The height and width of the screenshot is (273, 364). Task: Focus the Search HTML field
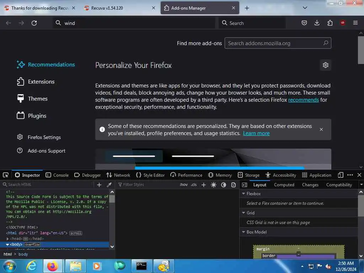tap(47, 185)
